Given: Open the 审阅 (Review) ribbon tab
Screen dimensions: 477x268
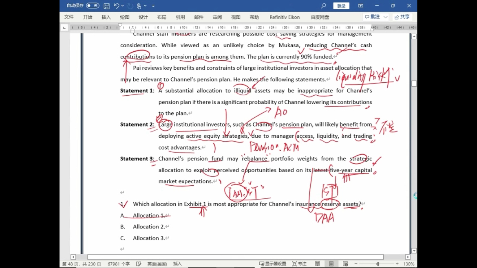Looking at the screenshot, I should [x=217, y=17].
